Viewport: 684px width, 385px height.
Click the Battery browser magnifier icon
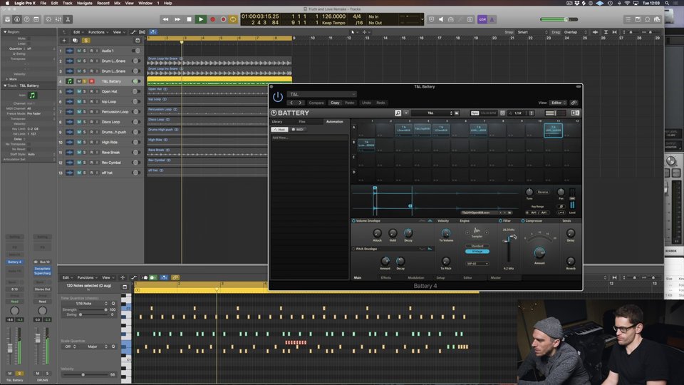pyautogui.click(x=398, y=113)
